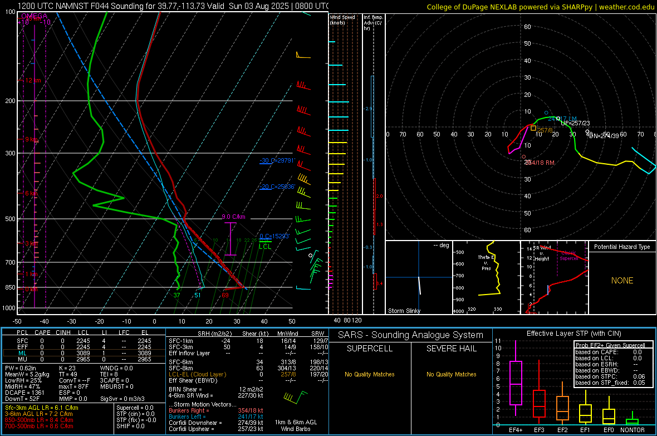Image resolution: width=657 pixels, height=436 pixels.
Task: Click the 0 C=15293' height label
Action: coord(274,237)
